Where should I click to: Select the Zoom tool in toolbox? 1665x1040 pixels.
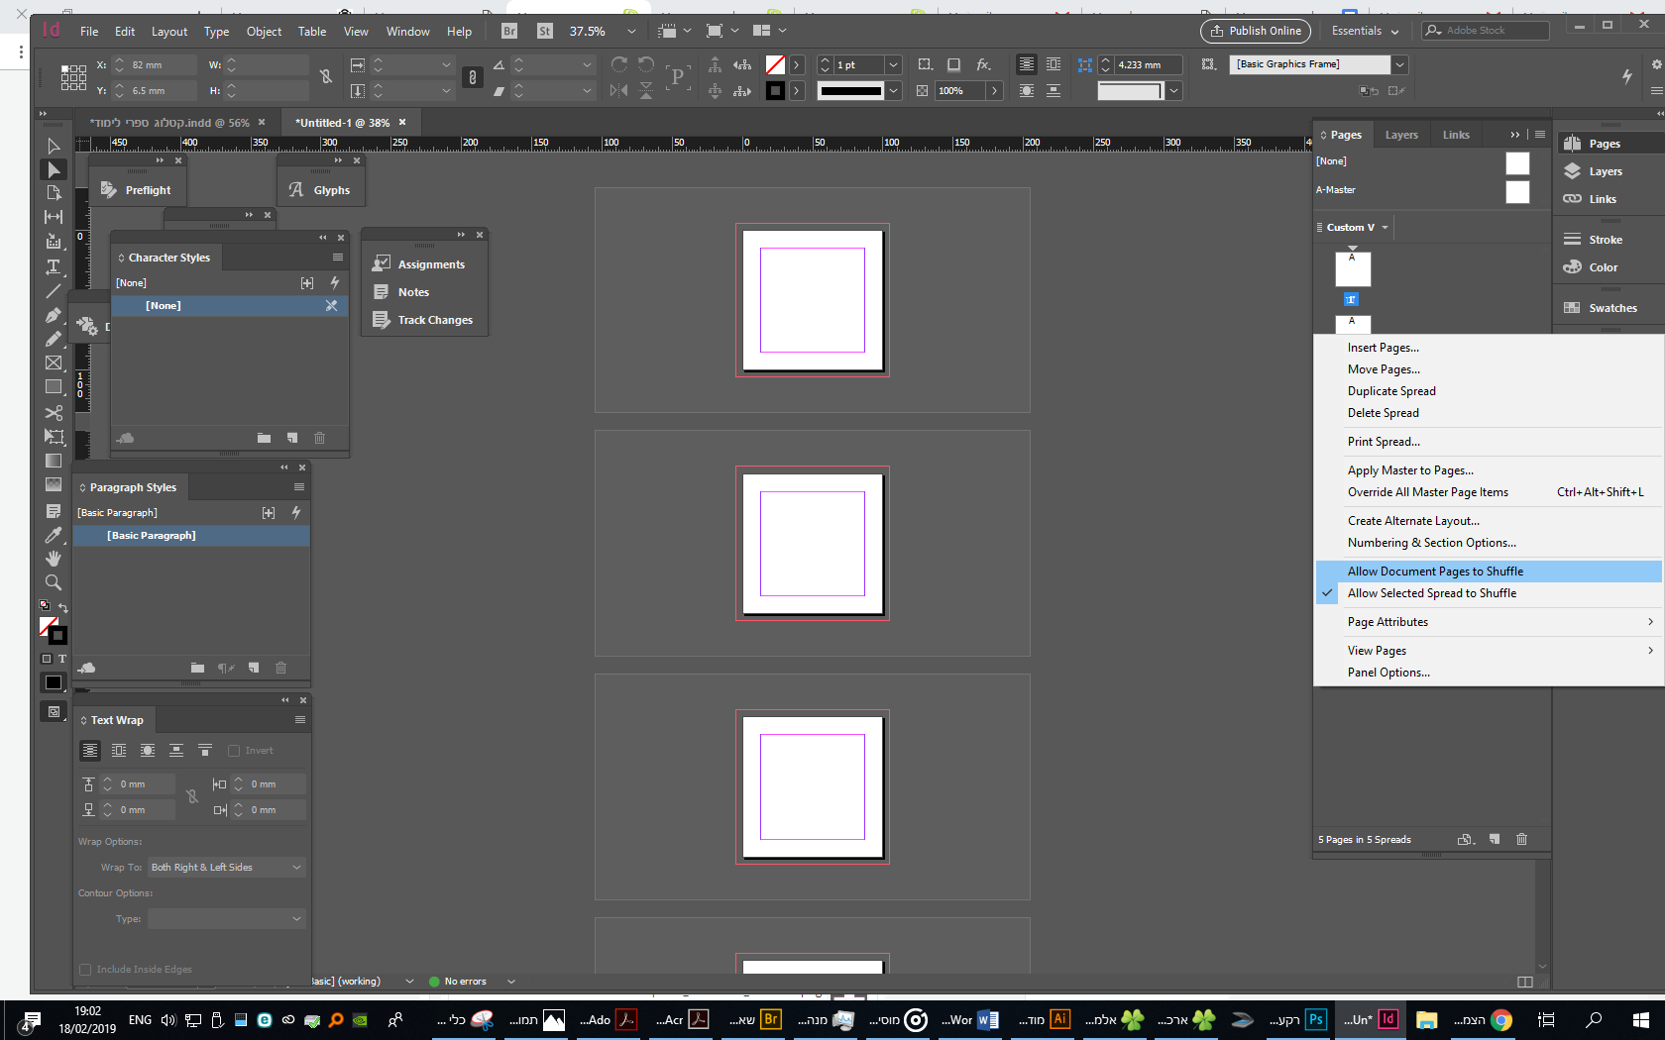point(54,582)
